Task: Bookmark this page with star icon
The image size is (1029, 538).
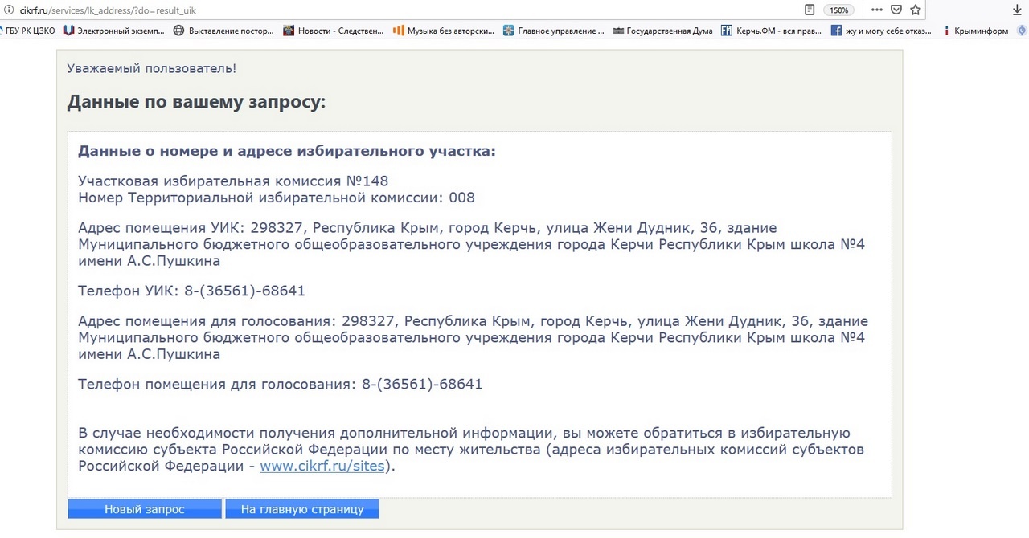Action: point(915,10)
